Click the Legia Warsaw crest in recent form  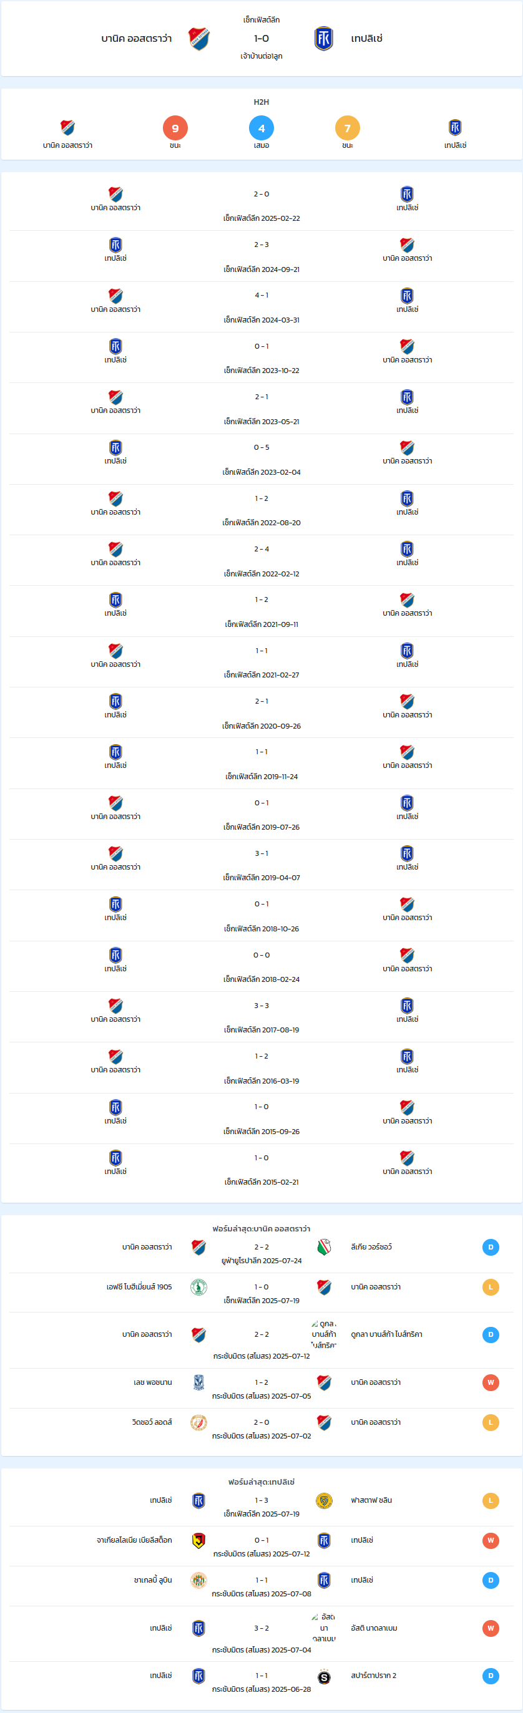coord(324,1248)
